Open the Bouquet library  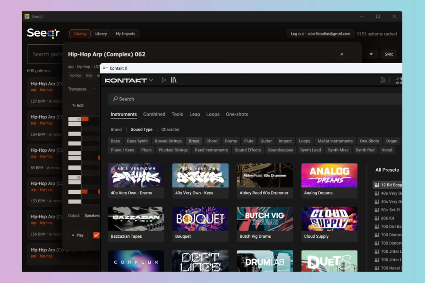200,224
